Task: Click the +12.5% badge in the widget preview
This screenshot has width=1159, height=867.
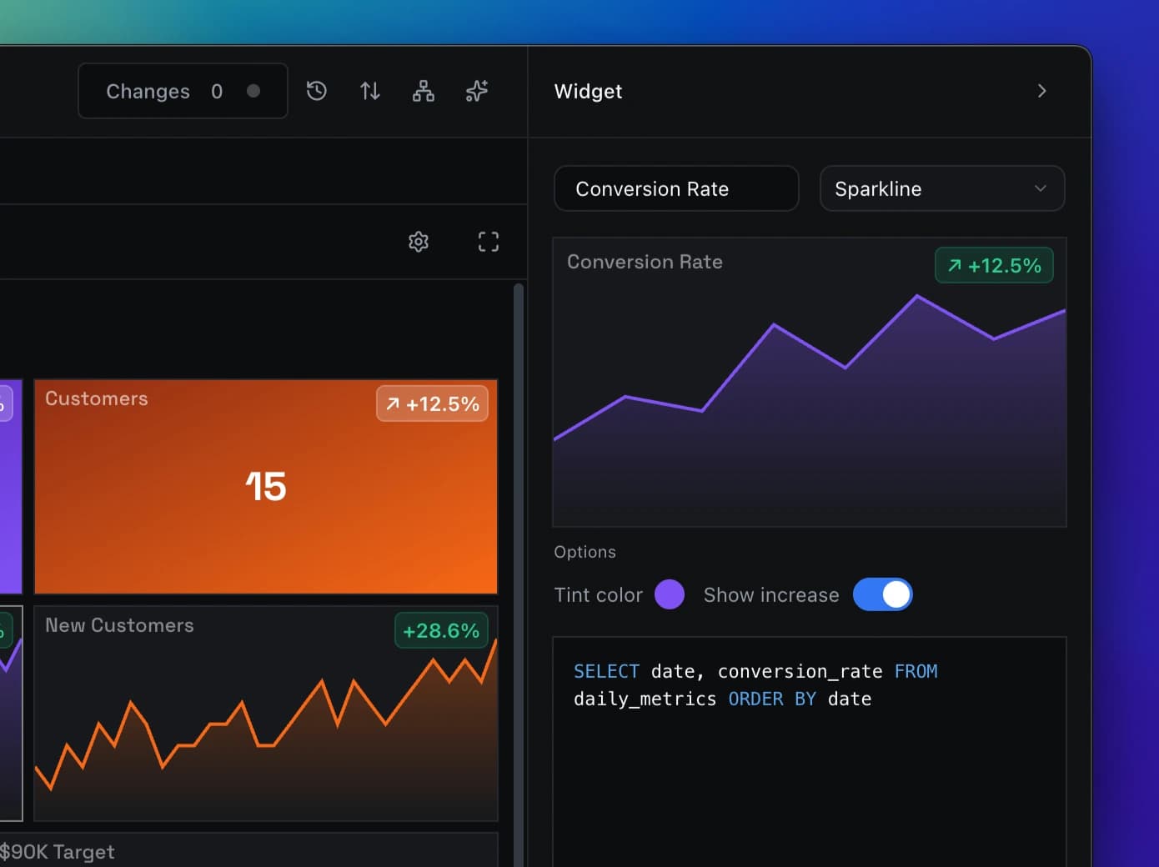Action: pos(994,265)
